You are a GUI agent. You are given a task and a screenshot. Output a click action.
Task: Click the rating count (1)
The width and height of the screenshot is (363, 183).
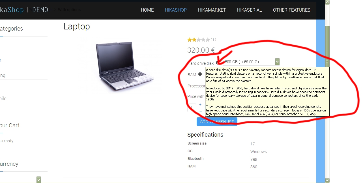pyautogui.click(x=213, y=40)
